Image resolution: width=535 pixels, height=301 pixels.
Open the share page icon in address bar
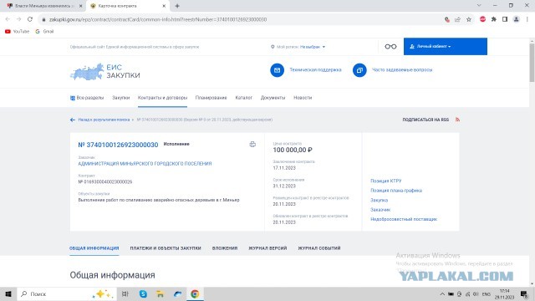pyautogui.click(x=457, y=19)
